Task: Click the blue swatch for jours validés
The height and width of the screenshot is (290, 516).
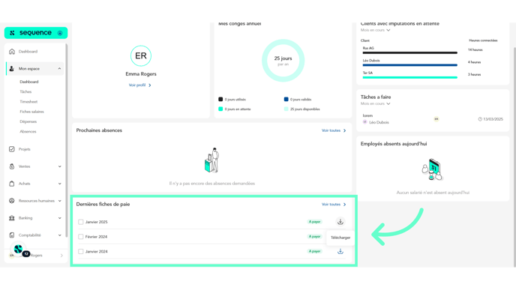Action: click(x=286, y=99)
